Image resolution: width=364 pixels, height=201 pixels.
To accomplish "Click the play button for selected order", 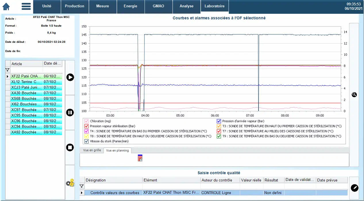I will [70, 77].
